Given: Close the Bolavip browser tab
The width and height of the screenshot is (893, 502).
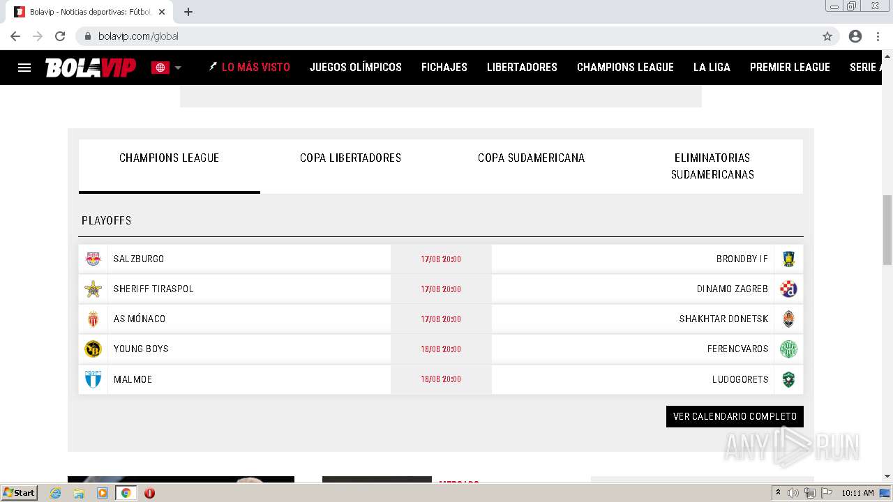Looking at the screenshot, I should [162, 12].
